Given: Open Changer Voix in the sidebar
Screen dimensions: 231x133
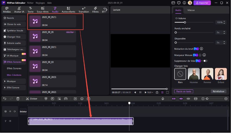Looking at the screenshot, I should (x=14, y=37).
